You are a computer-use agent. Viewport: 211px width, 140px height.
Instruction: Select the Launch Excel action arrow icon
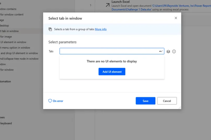pos(108,5)
